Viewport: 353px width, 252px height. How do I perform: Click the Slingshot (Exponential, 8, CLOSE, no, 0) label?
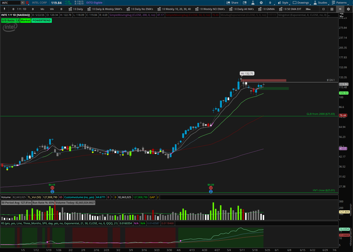(302, 15)
